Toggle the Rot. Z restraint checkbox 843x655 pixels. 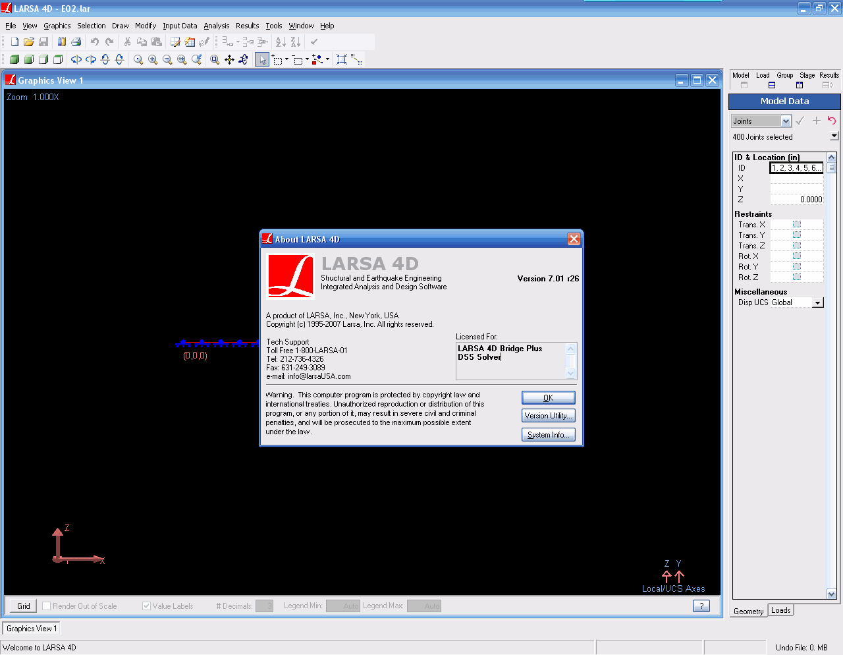pyautogui.click(x=797, y=277)
